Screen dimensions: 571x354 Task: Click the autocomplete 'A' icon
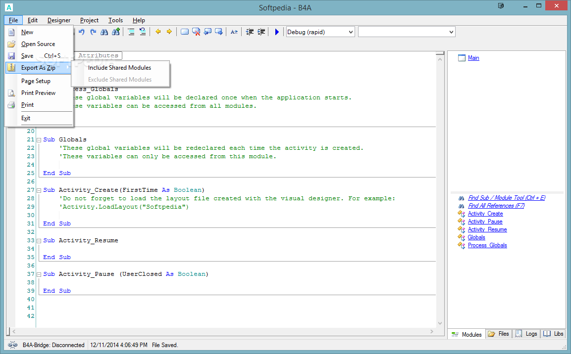[x=234, y=32]
